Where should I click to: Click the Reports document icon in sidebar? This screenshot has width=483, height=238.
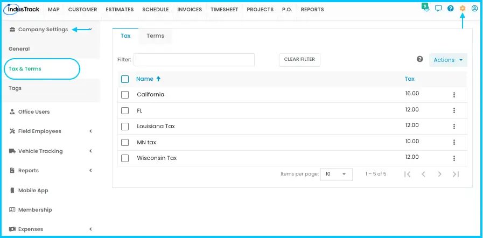point(12,170)
